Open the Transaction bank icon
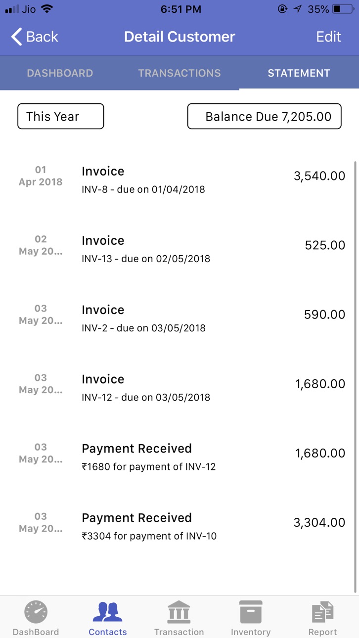 pos(179,612)
